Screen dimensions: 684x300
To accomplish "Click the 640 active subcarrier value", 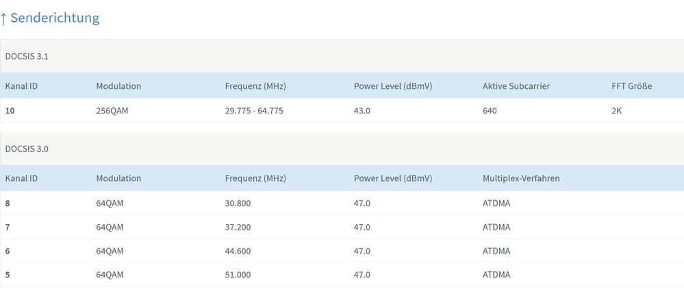I will coord(490,111).
